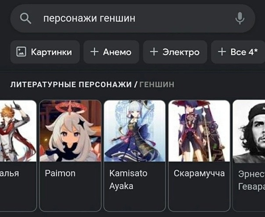The width and height of the screenshot is (265, 217).
Task: Open the ЛИТЕРАТУРНЫЕ ПЕРСОНАЖИ breadcrumb link
Action: 71,85
